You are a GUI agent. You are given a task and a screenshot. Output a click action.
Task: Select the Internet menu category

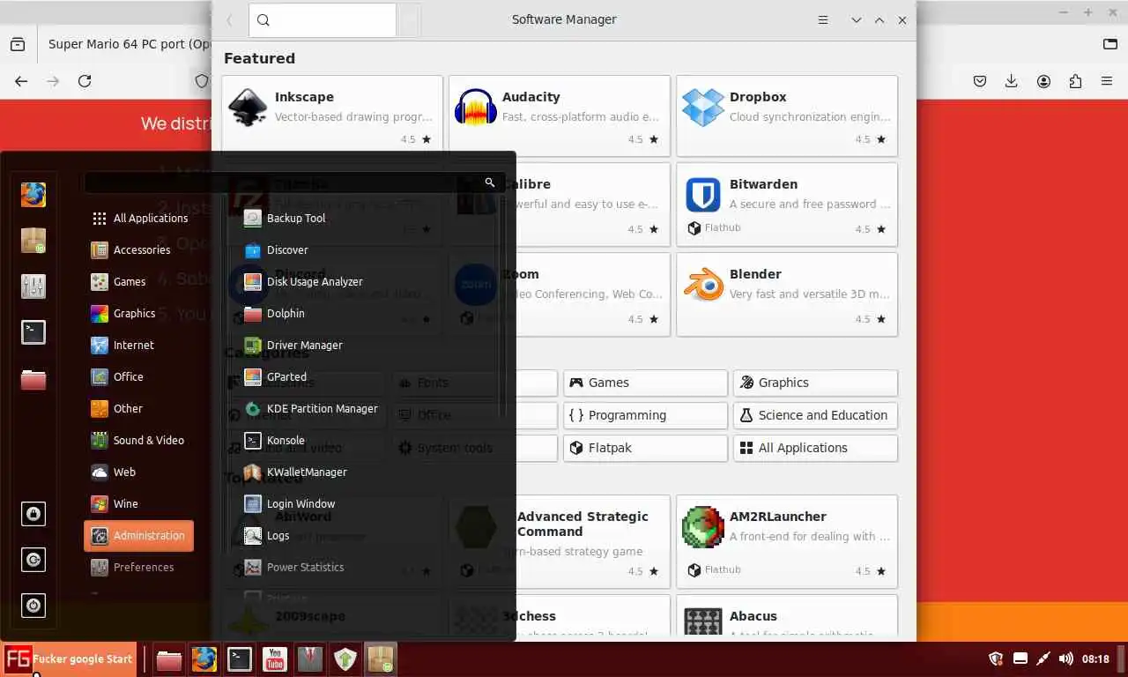[x=139, y=345]
